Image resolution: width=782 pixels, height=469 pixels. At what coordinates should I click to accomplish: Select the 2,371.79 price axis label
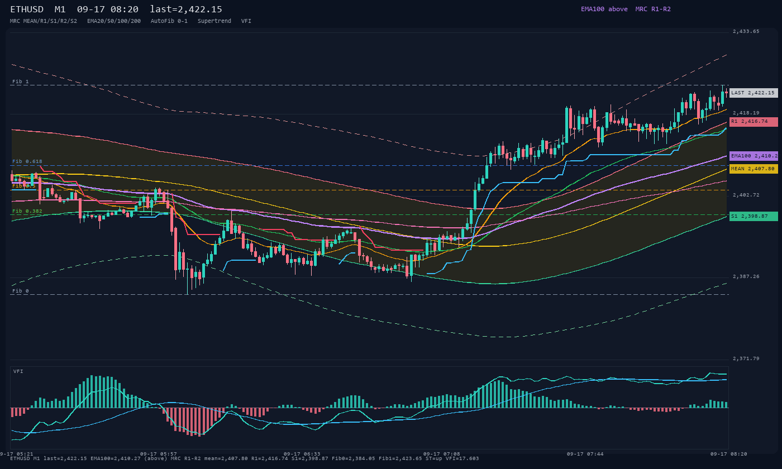coord(746,358)
